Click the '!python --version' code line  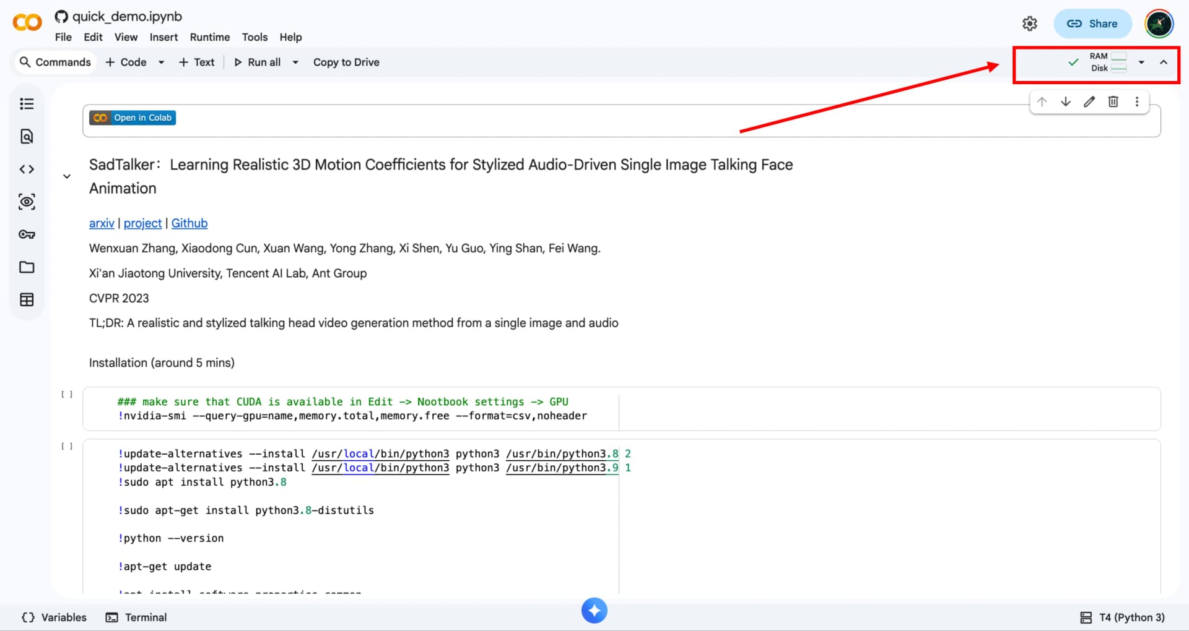click(171, 538)
